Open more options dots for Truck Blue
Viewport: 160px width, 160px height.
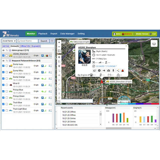point(51,104)
